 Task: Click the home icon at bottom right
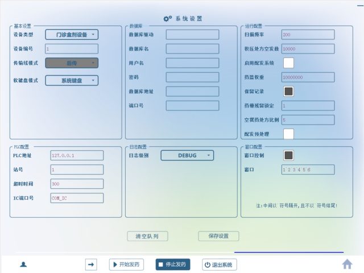[x=347, y=264]
